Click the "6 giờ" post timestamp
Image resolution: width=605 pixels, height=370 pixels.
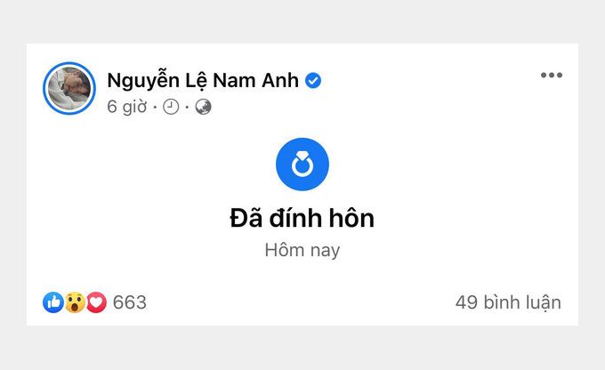point(127,107)
